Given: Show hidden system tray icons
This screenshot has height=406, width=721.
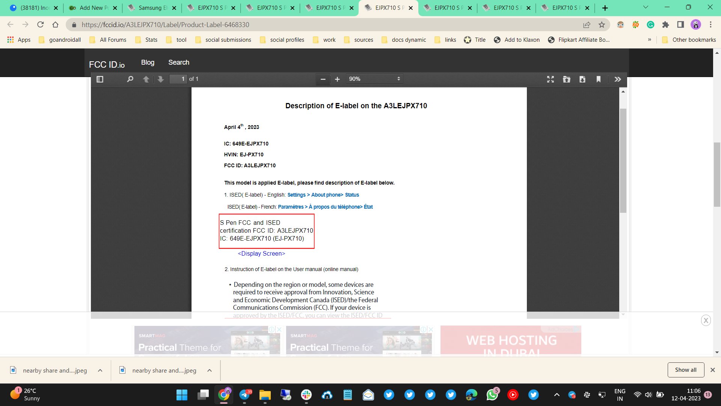Looking at the screenshot, I should click(557, 395).
